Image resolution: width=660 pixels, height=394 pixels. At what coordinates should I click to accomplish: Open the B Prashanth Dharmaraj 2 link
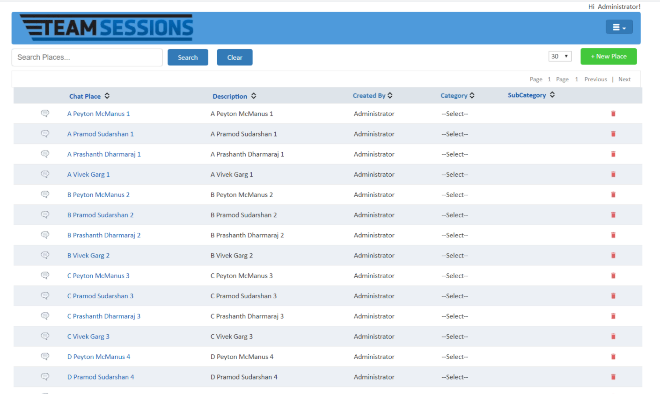pyautogui.click(x=104, y=235)
